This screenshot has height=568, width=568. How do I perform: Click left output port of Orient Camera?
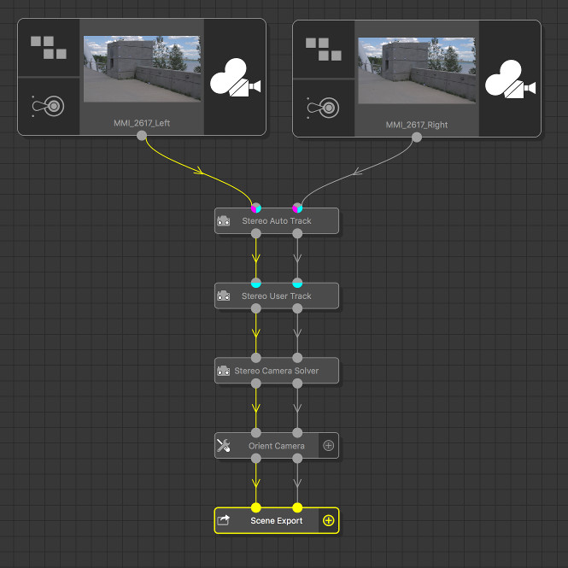[x=256, y=459]
